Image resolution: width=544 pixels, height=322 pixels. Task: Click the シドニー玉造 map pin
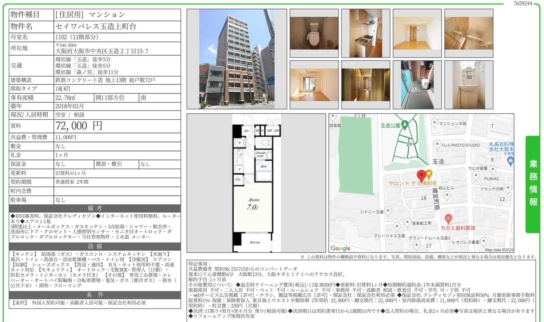[x=388, y=211]
